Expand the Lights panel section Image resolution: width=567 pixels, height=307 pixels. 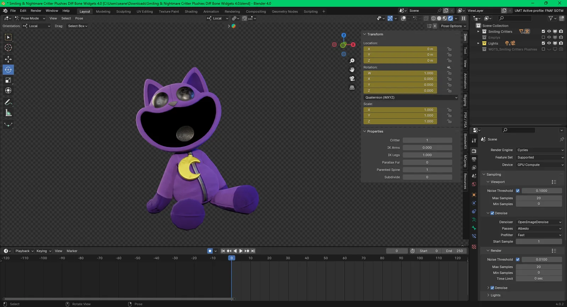(495, 295)
